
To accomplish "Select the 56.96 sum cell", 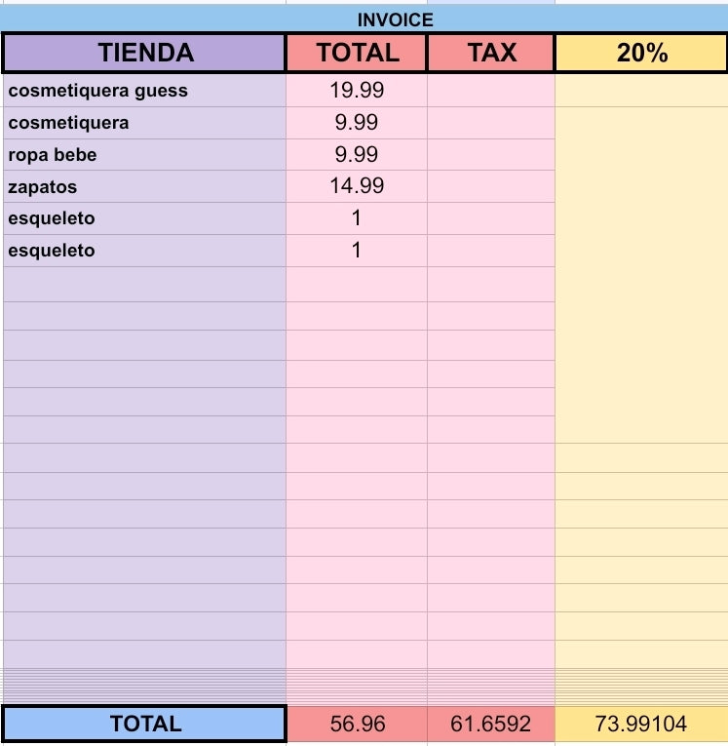I will 357,724.
